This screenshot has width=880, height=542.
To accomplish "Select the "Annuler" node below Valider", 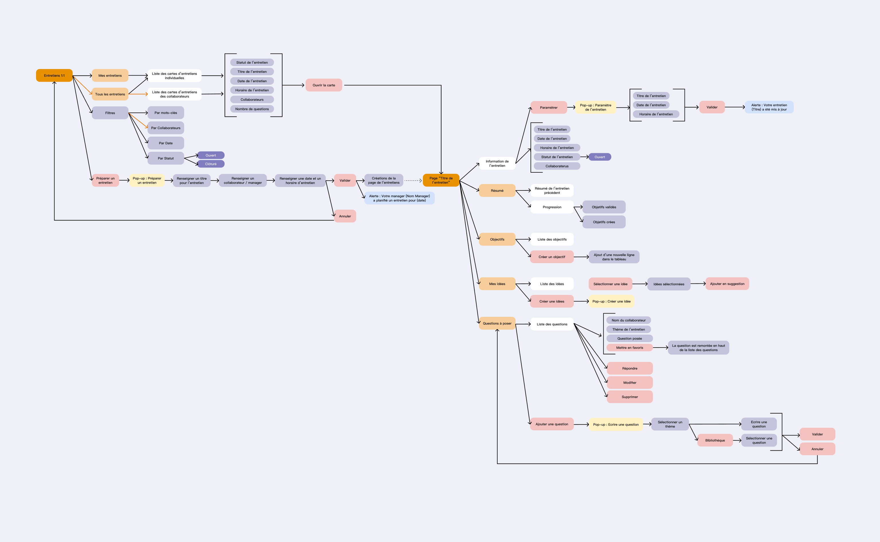I will pyautogui.click(x=345, y=216).
